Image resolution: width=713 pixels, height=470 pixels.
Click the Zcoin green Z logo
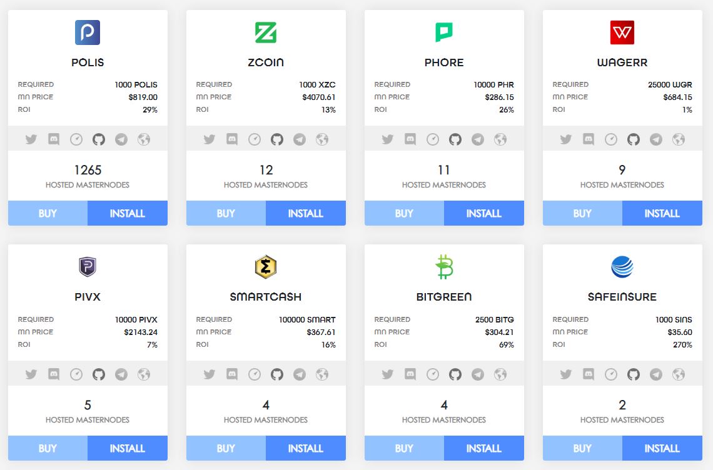point(266,32)
